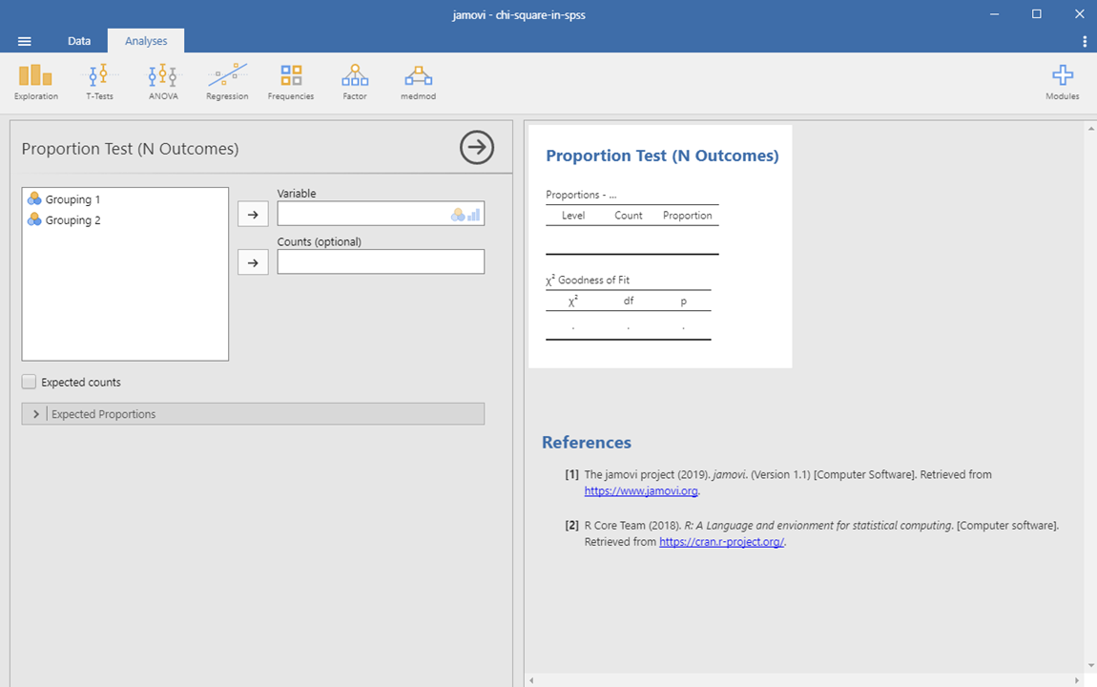Open the medmod module menu

(418, 81)
